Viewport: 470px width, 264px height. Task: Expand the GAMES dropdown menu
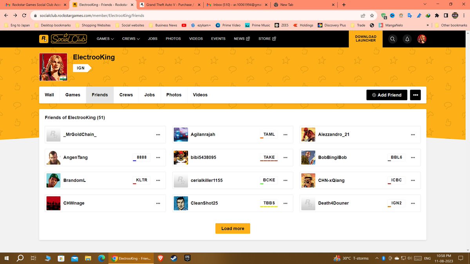[x=105, y=39]
